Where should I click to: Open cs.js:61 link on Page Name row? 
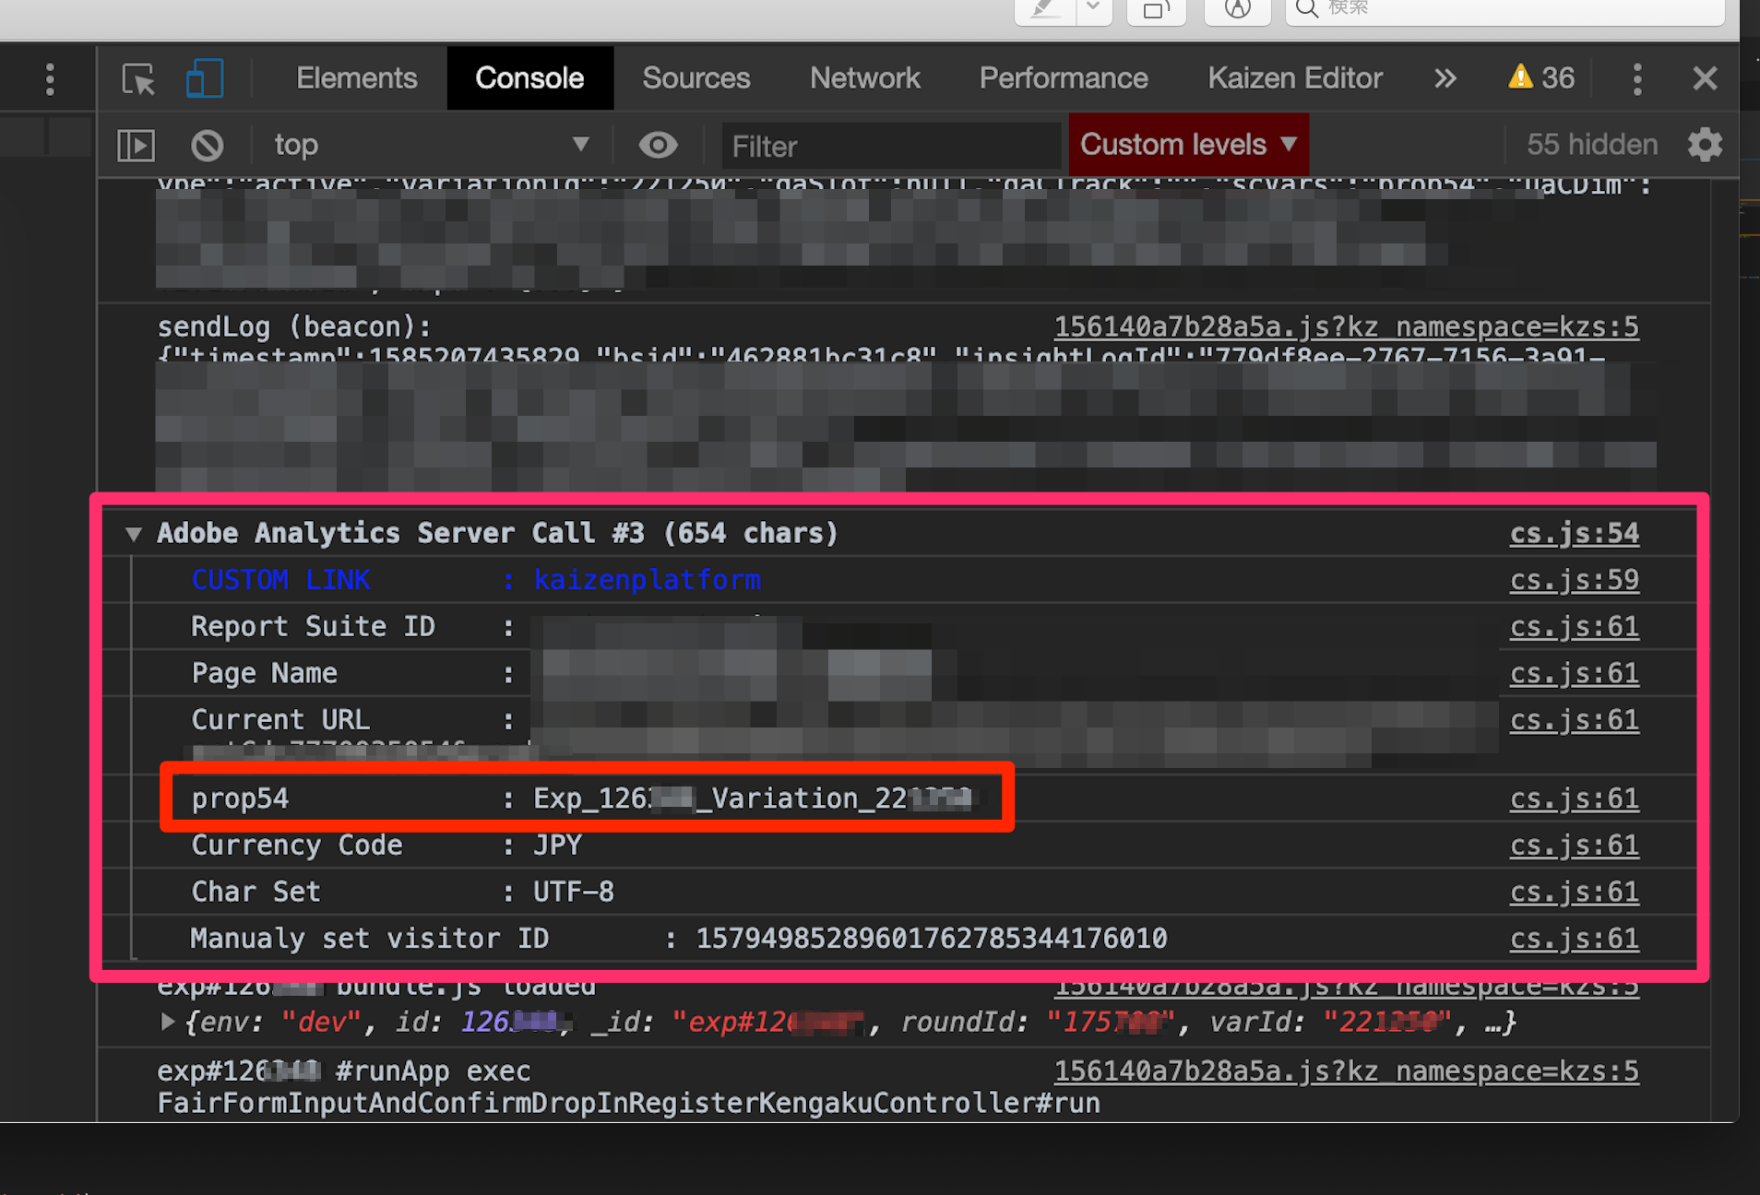coord(1574,674)
